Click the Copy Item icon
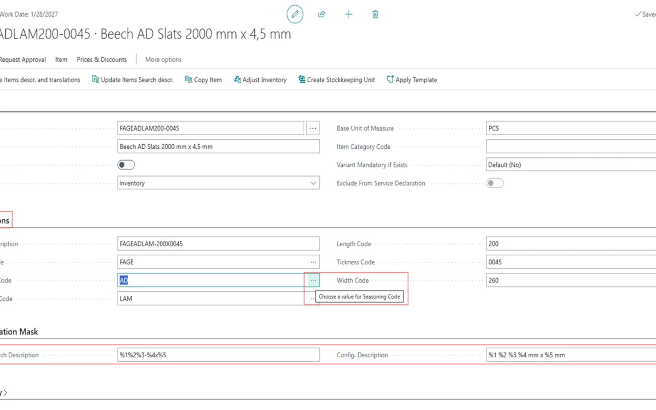Image resolution: width=656 pixels, height=410 pixels. [189, 80]
